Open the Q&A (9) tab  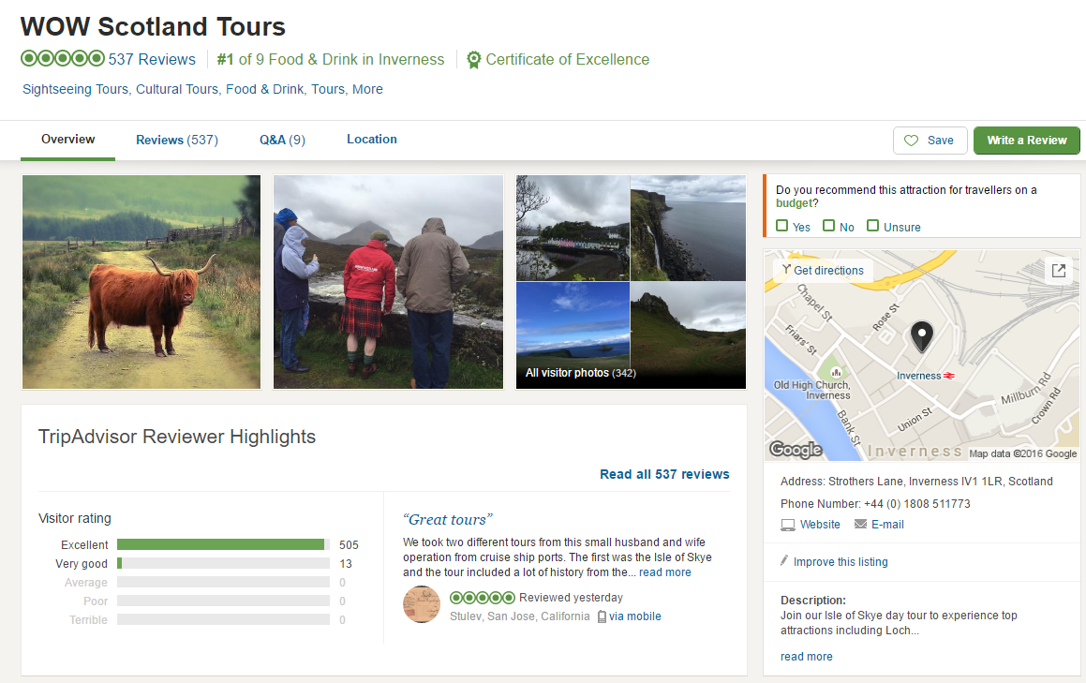(283, 140)
